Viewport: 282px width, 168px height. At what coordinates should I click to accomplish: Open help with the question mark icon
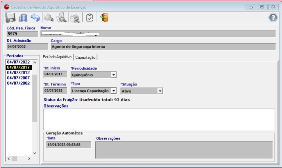coord(273,18)
